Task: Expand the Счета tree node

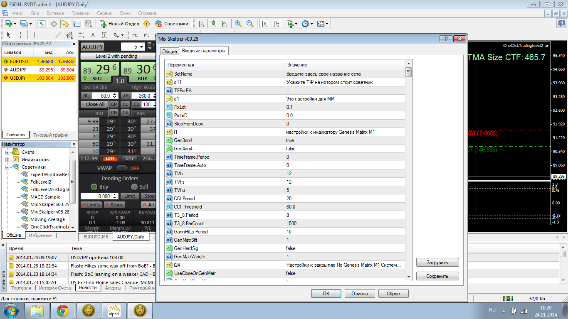Action: point(7,152)
